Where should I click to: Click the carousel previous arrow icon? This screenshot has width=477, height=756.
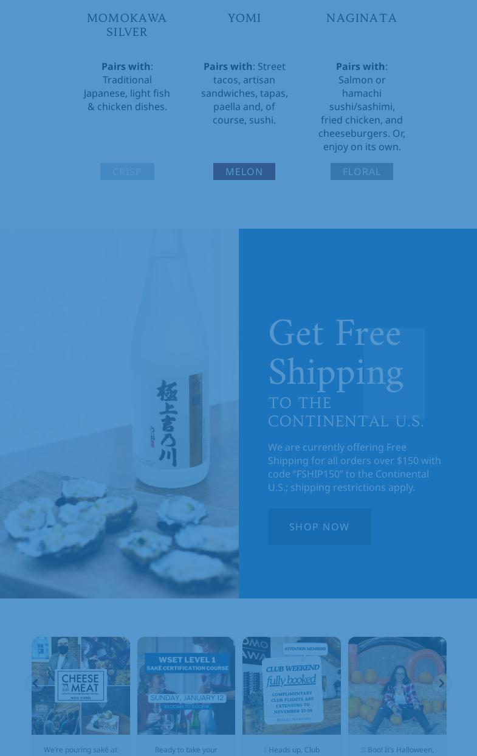coord(36,684)
